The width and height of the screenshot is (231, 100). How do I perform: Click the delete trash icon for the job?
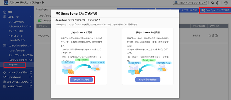(213, 35)
